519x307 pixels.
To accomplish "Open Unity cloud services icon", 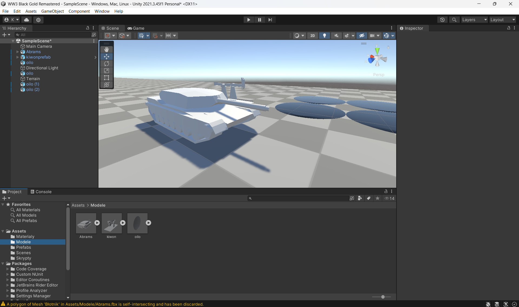I will coord(27,20).
